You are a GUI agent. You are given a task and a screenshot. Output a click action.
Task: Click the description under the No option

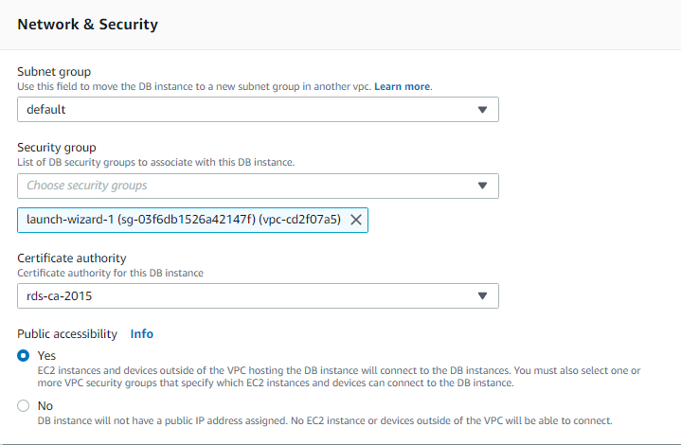pyautogui.click(x=325, y=420)
